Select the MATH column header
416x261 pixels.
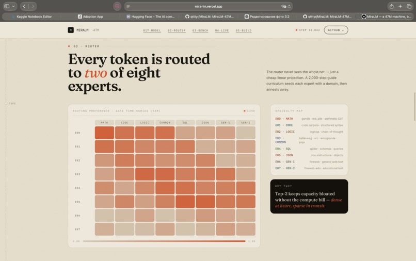(x=105, y=123)
